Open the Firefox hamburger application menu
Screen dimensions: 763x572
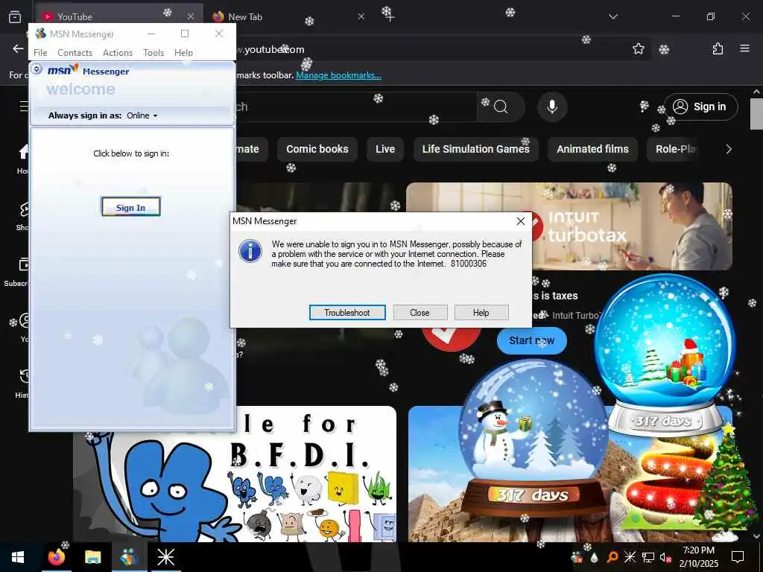tap(744, 48)
